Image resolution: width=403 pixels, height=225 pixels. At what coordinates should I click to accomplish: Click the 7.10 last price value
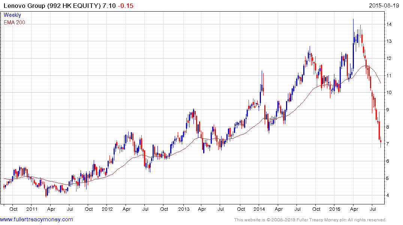(109, 6)
